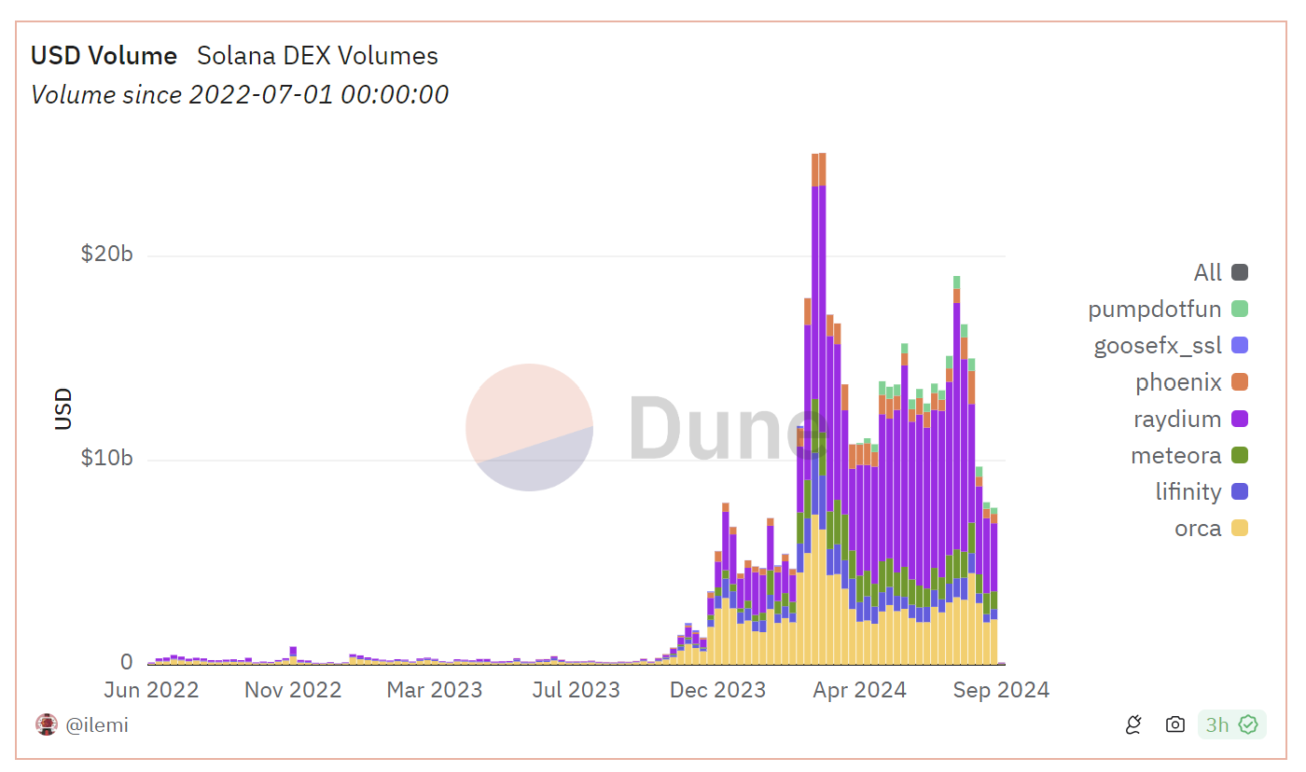Click the camera screenshot icon
The height and width of the screenshot is (772, 1306).
(1175, 724)
